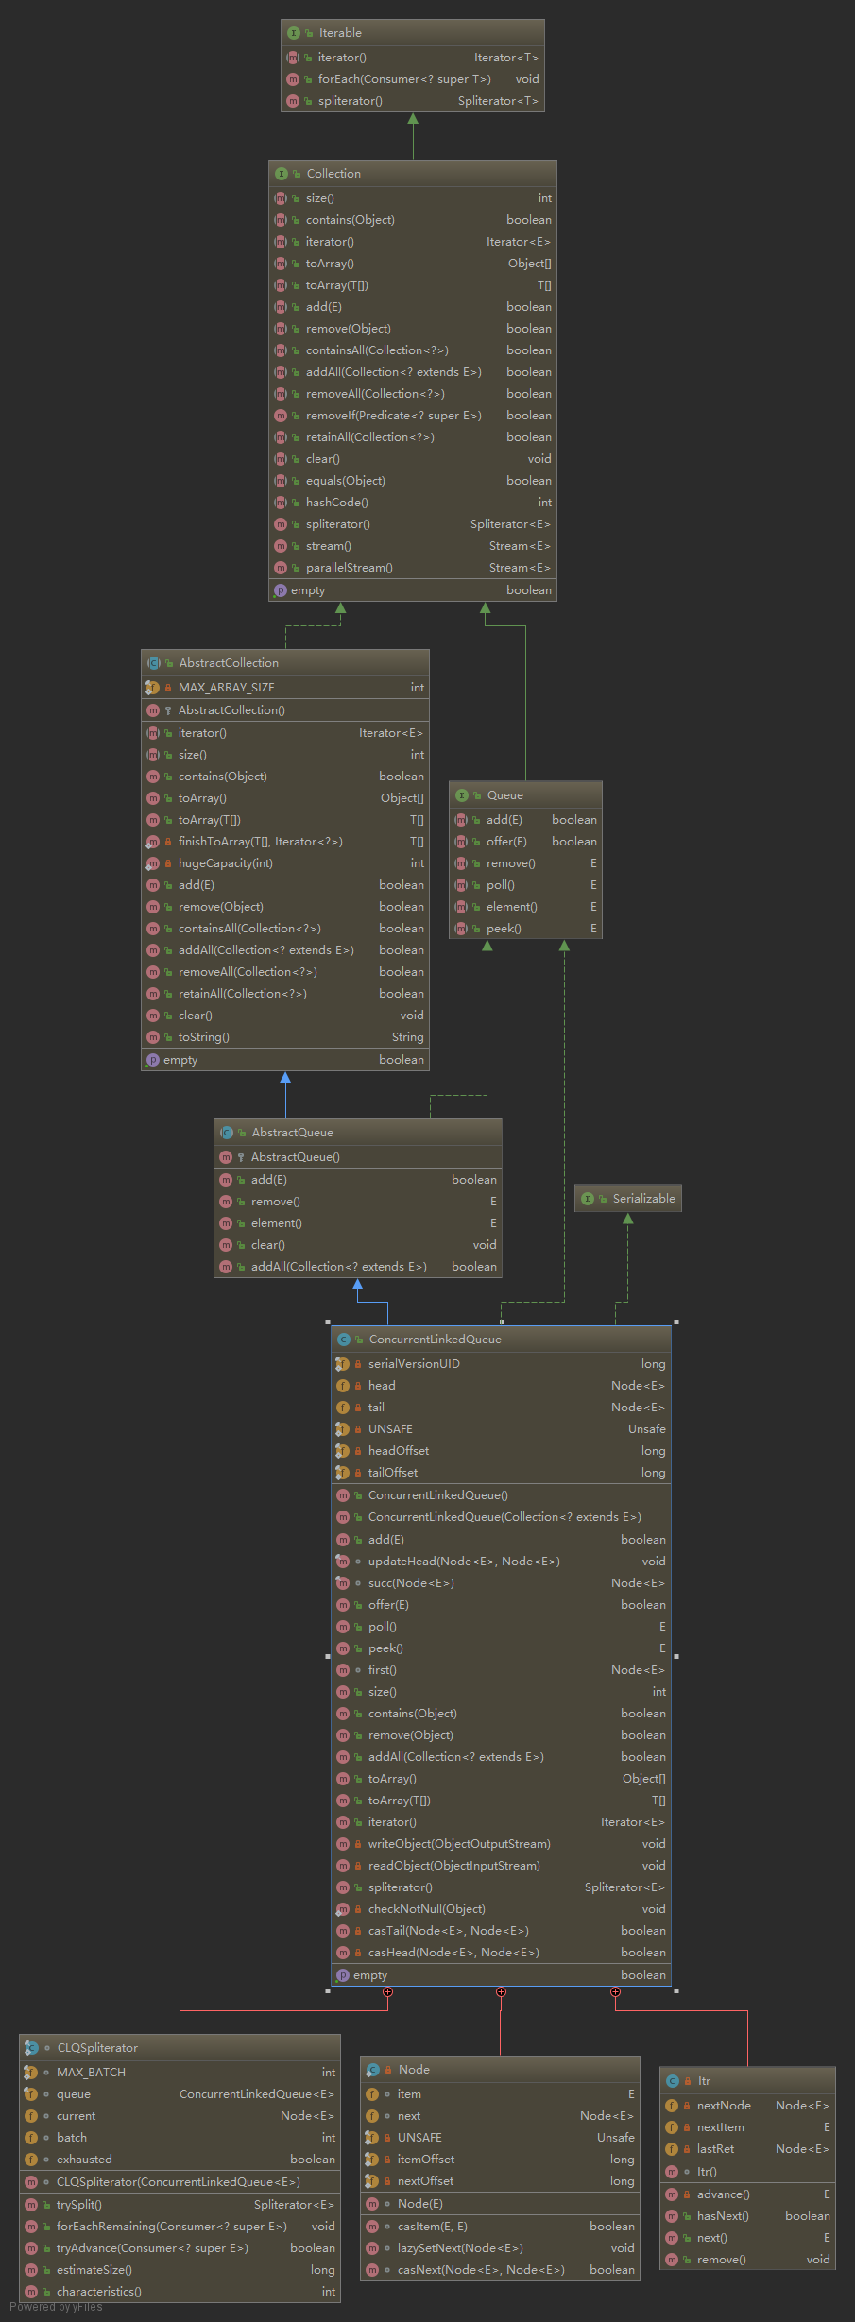Viewport: 855px width, 2322px height.
Task: Click the ConcurrentLinkedQueue class icon
Action: click(x=344, y=1340)
